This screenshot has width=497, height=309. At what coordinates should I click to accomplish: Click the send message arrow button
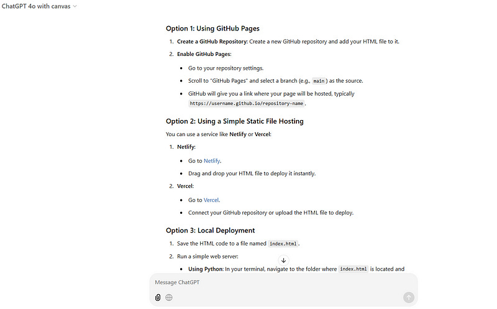pos(409,297)
